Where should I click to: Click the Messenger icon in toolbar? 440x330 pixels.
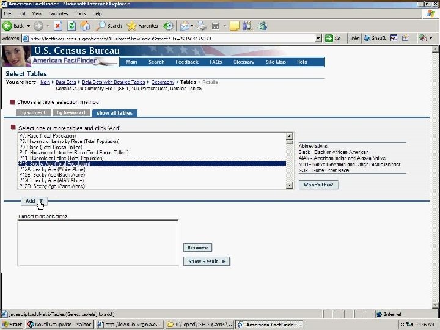coord(263,26)
